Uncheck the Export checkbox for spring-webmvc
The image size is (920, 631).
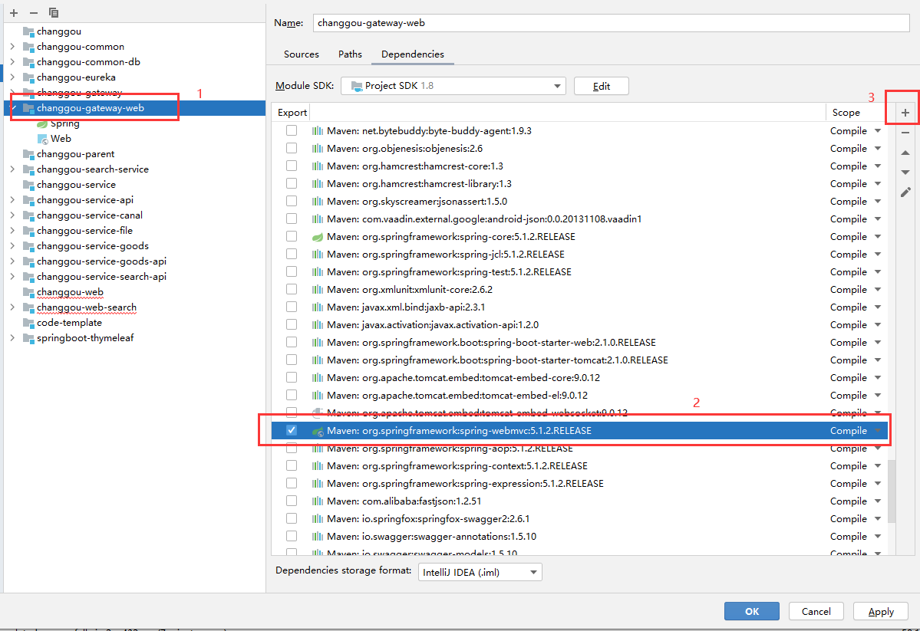click(x=292, y=430)
